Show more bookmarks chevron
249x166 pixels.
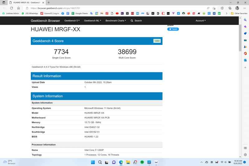pyautogui.click(x=227, y=13)
